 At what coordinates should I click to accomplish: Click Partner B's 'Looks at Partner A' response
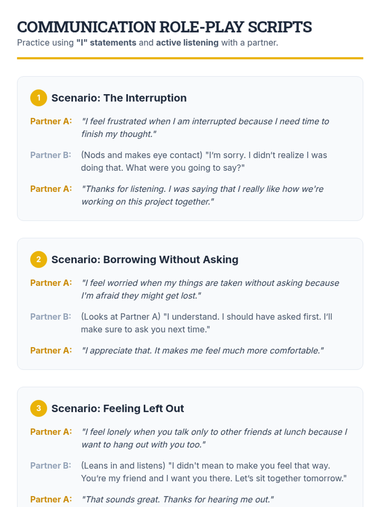coord(206,323)
